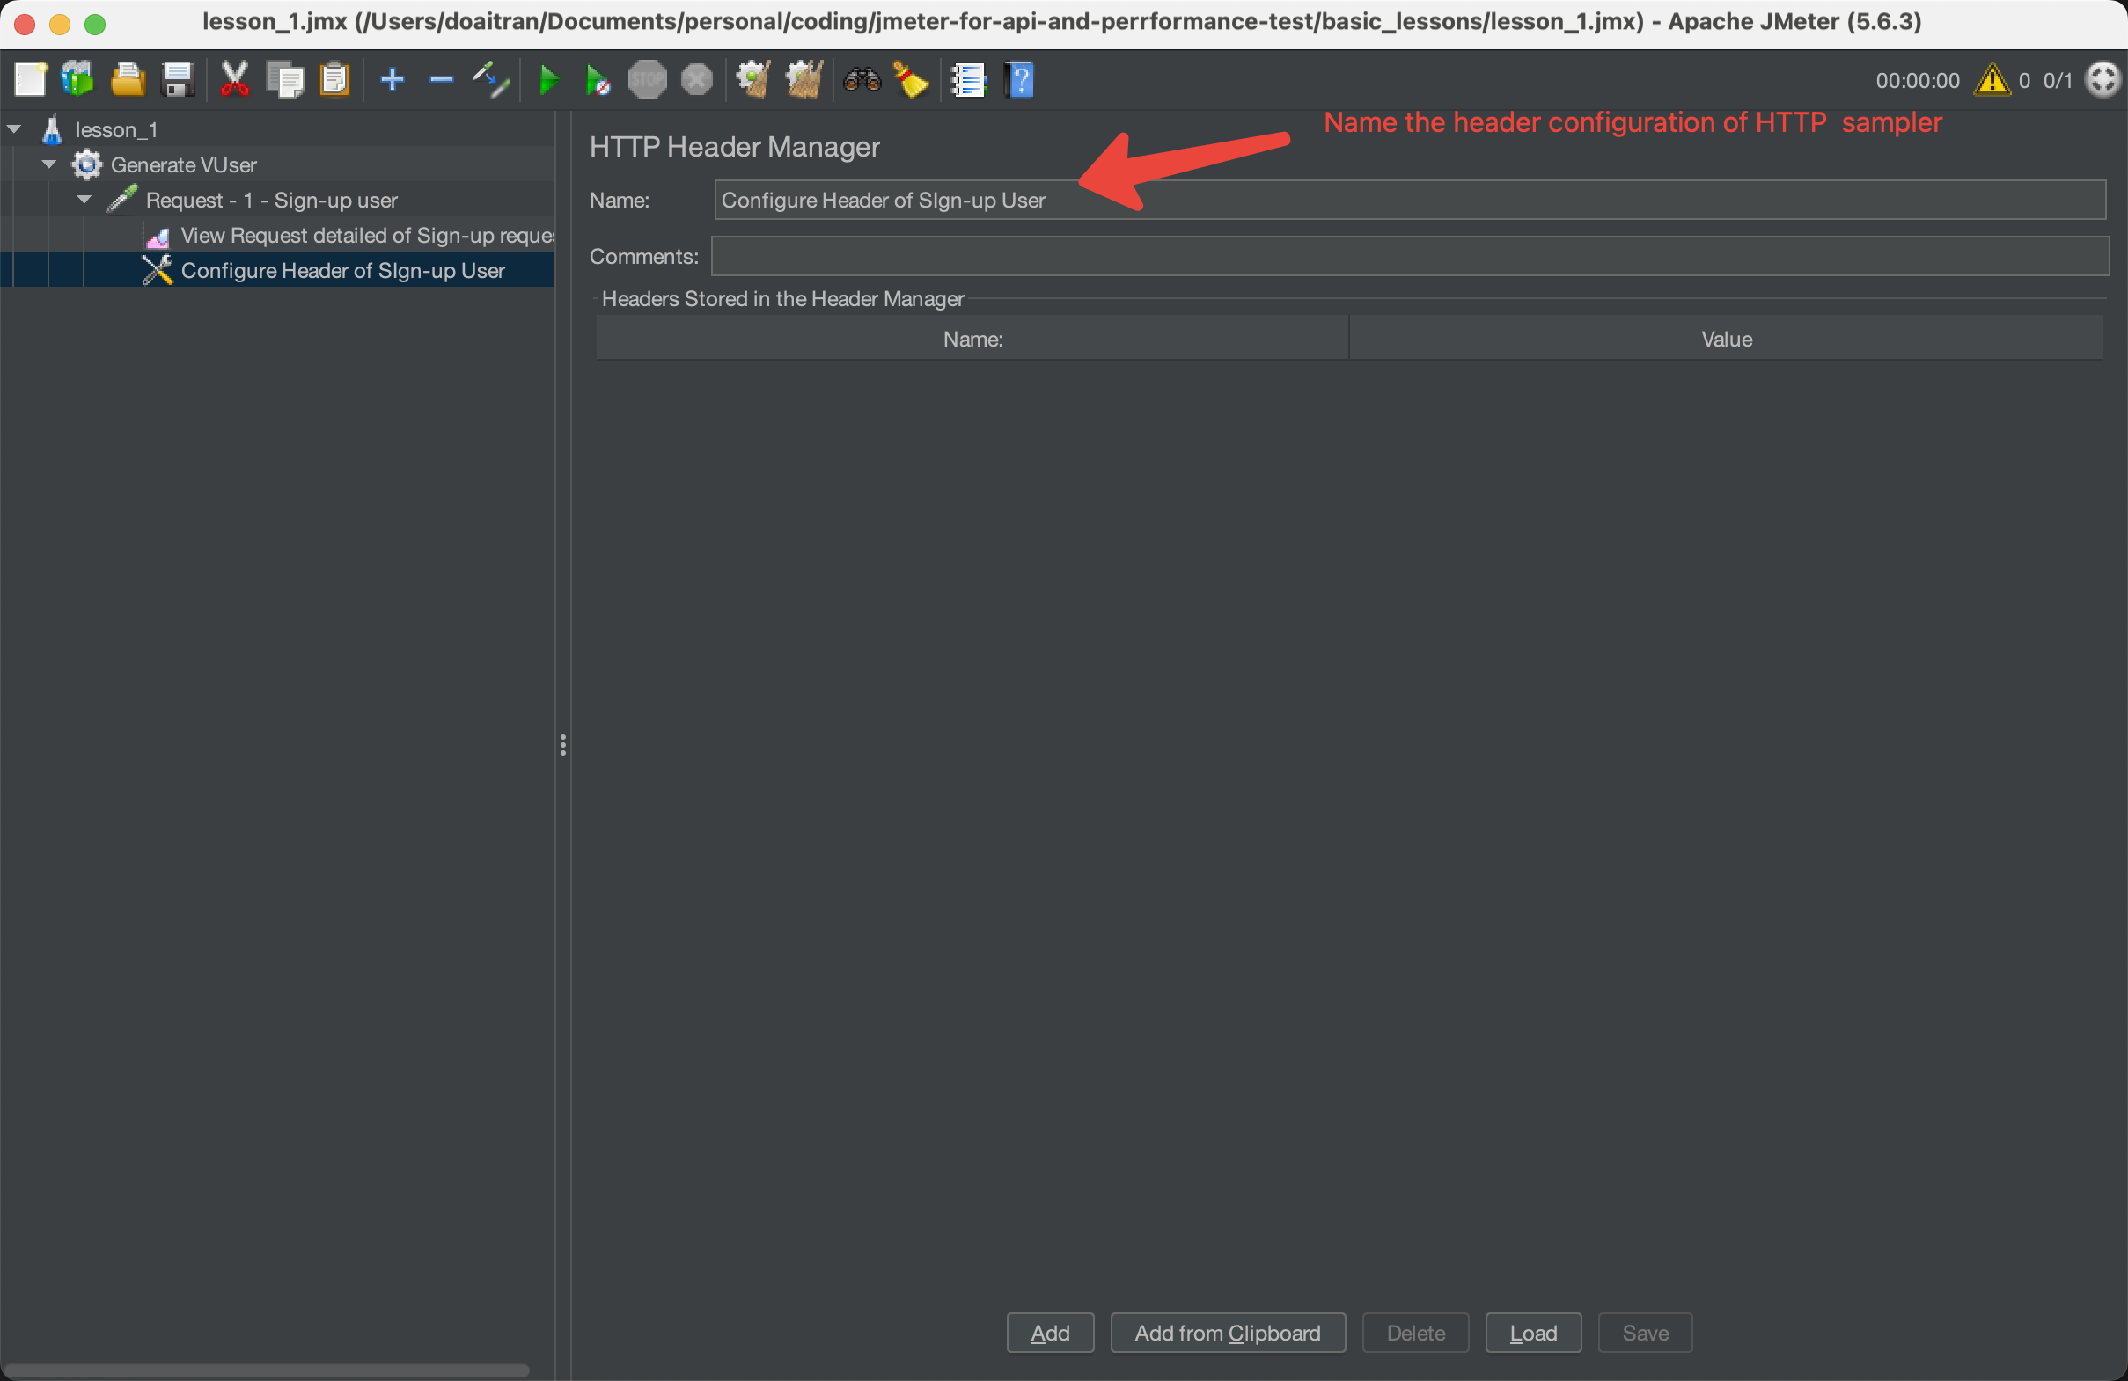The height and width of the screenshot is (1381, 2128).
Task: Click the Name: column header
Action: tap(972, 339)
